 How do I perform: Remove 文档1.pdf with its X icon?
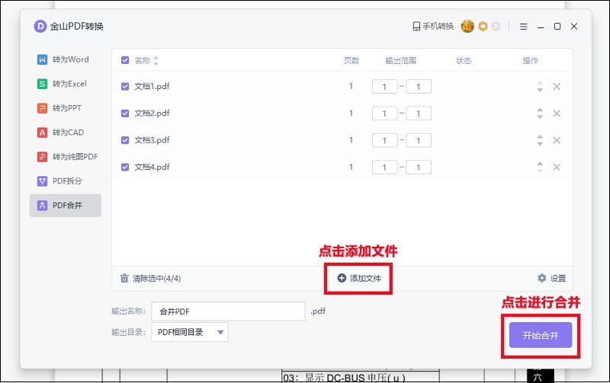(x=557, y=86)
